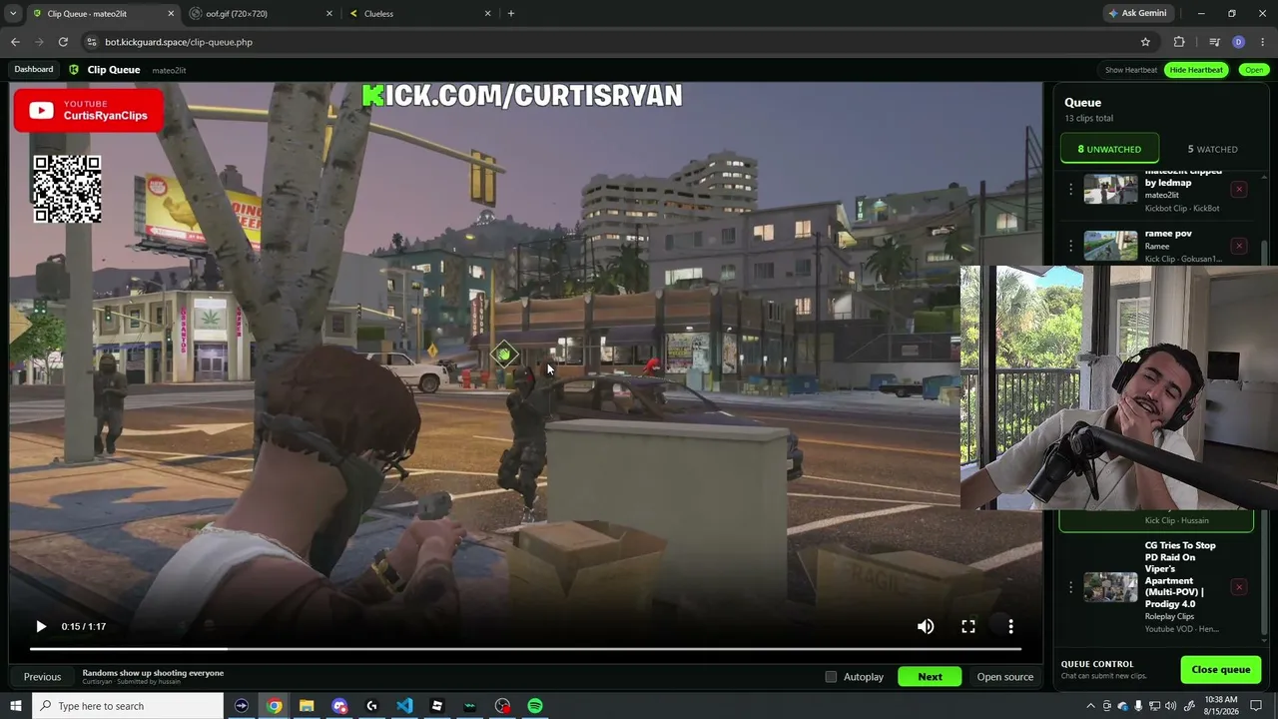Click the Dashboard link in the header

tap(34, 70)
